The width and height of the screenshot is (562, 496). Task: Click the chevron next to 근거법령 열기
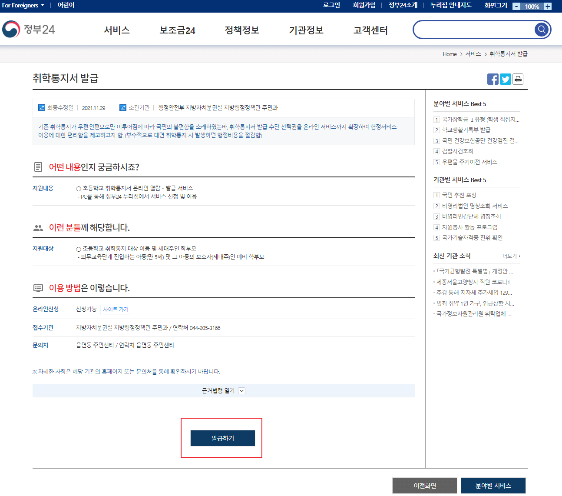242,391
